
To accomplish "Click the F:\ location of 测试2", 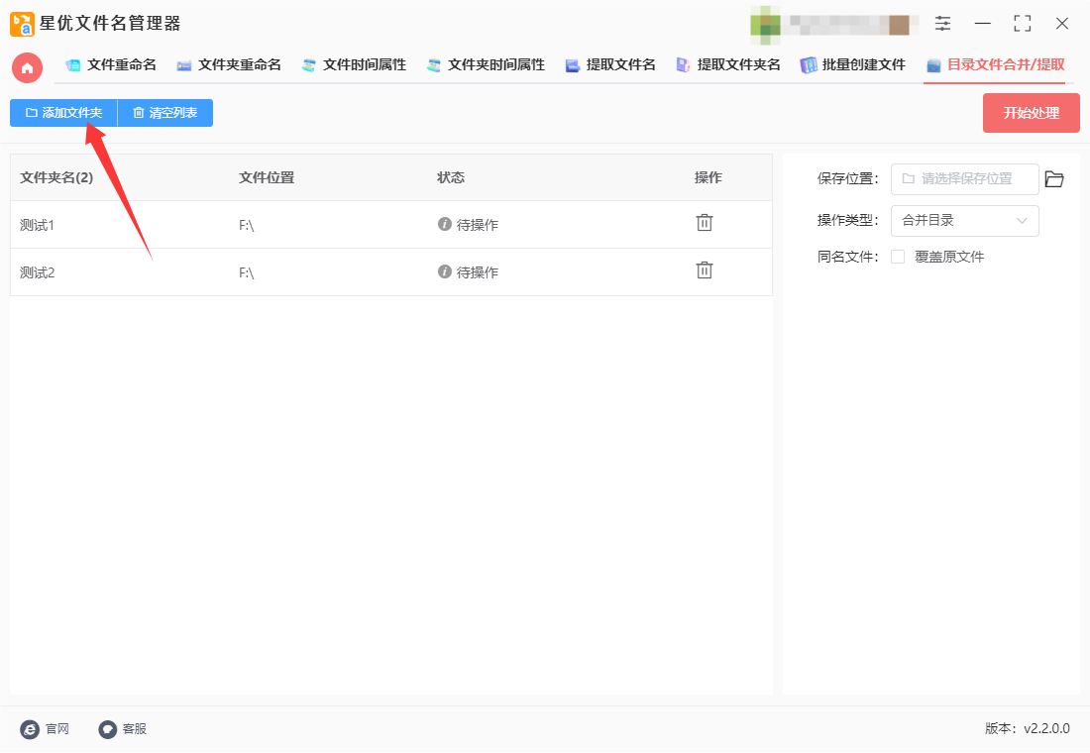I will coord(246,272).
